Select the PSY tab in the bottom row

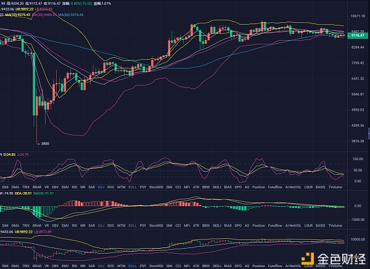pyautogui.click(x=143, y=266)
